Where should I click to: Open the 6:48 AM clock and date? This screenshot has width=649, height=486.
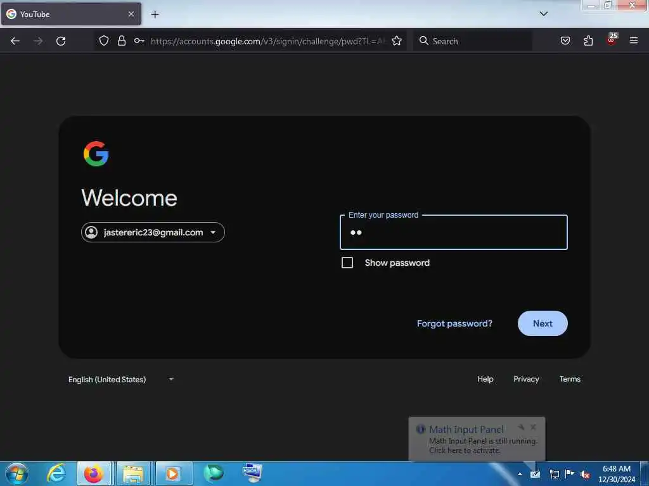(x=616, y=474)
